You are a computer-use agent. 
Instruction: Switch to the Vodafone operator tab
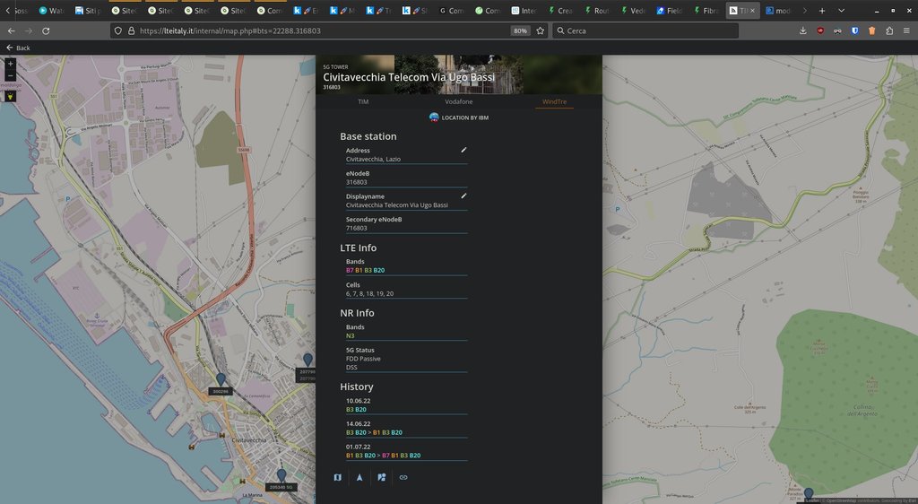tap(458, 102)
